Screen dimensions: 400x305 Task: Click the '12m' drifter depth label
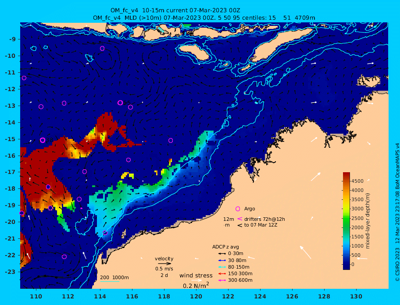pos(229,219)
